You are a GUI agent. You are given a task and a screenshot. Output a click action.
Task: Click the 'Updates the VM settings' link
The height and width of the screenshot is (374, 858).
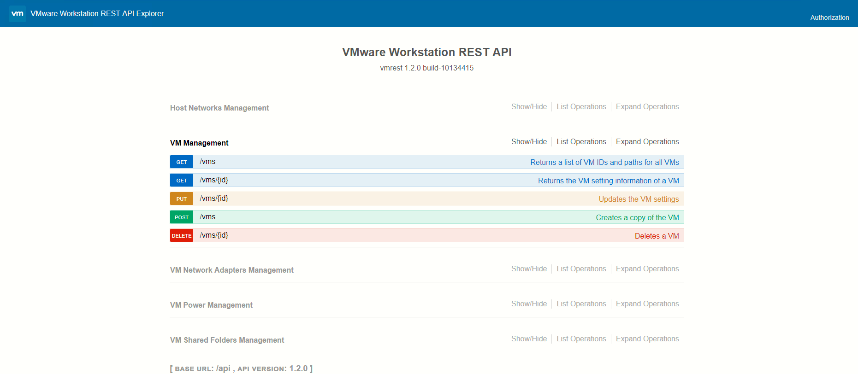(x=638, y=199)
